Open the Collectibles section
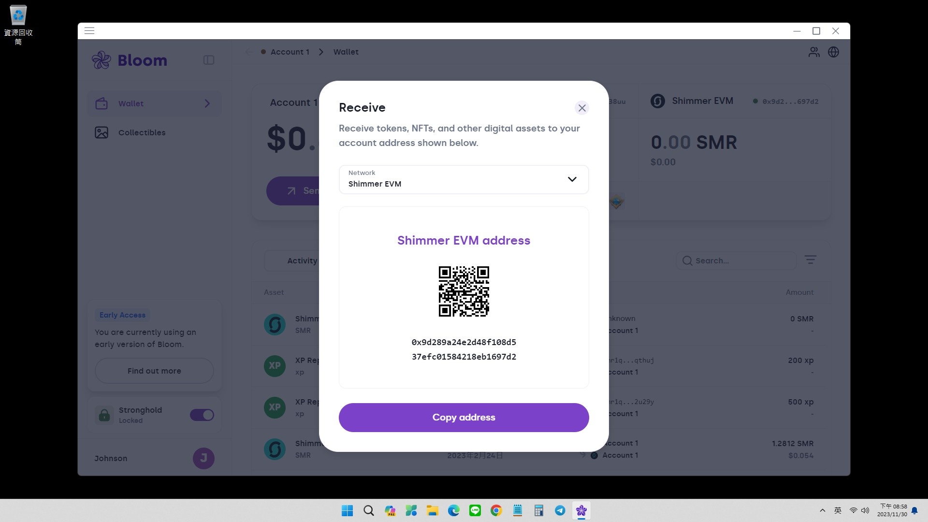The width and height of the screenshot is (928, 522). pyautogui.click(x=142, y=132)
